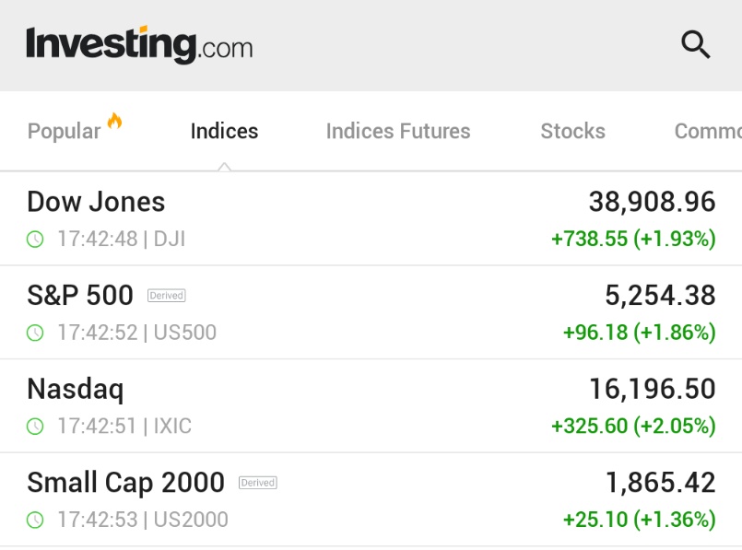Click the clock icon in S&P 500 row
742x550 pixels.
coord(35,333)
